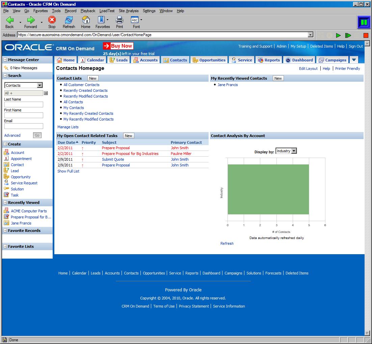Click the red Stop toolbar icon
This screenshot has width=372, height=344.
tap(52, 20)
